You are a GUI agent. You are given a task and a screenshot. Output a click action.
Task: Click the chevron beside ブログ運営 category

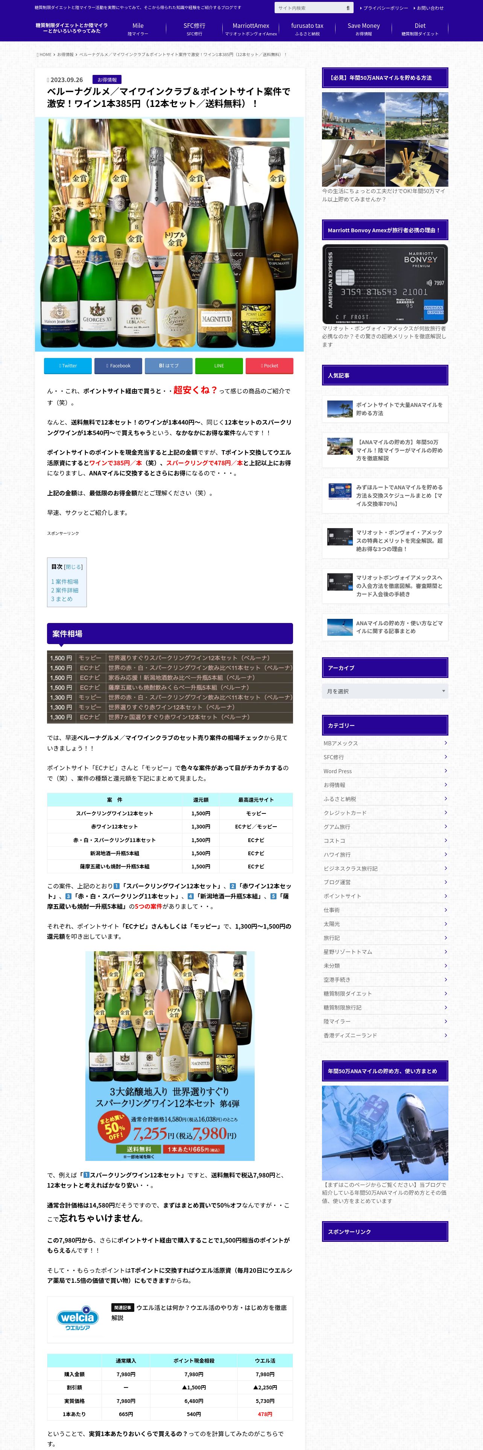(x=445, y=882)
